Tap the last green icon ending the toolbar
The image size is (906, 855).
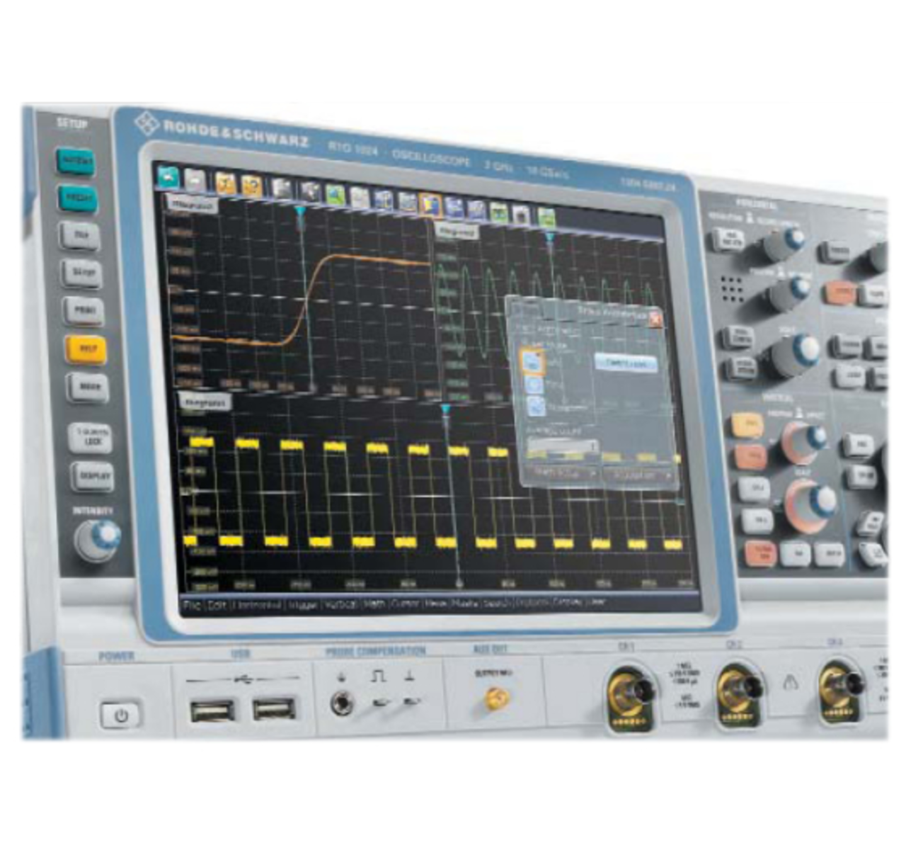546,216
